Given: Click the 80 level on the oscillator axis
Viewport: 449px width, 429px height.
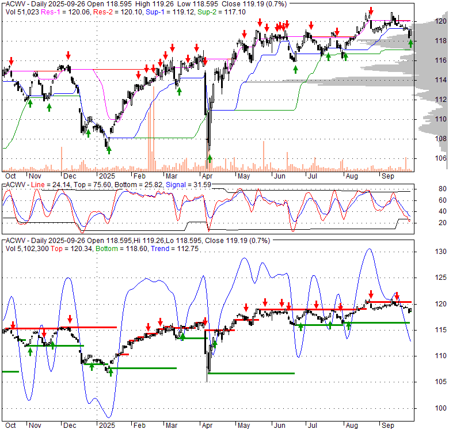Looking at the screenshot, I should tap(443, 189).
